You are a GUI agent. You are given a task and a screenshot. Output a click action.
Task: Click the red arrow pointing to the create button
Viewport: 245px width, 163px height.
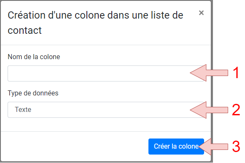click(213, 147)
